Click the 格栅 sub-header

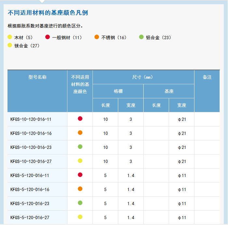pyautogui.click(x=118, y=91)
